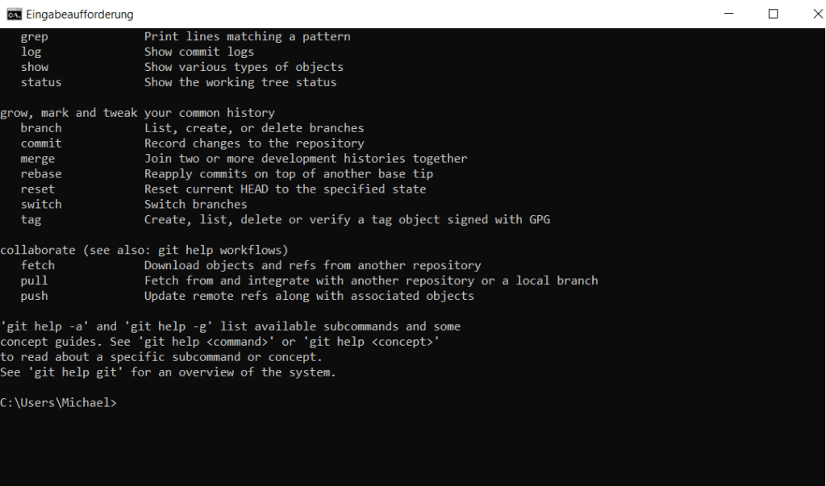Click the Eingabeaufforderung title text
The height and width of the screenshot is (486, 826).
[x=80, y=15]
